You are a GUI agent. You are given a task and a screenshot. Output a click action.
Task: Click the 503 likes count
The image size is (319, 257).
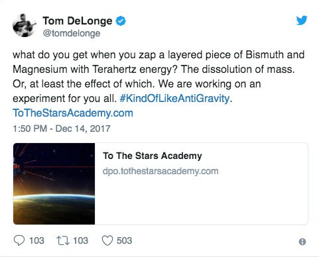[124, 240]
